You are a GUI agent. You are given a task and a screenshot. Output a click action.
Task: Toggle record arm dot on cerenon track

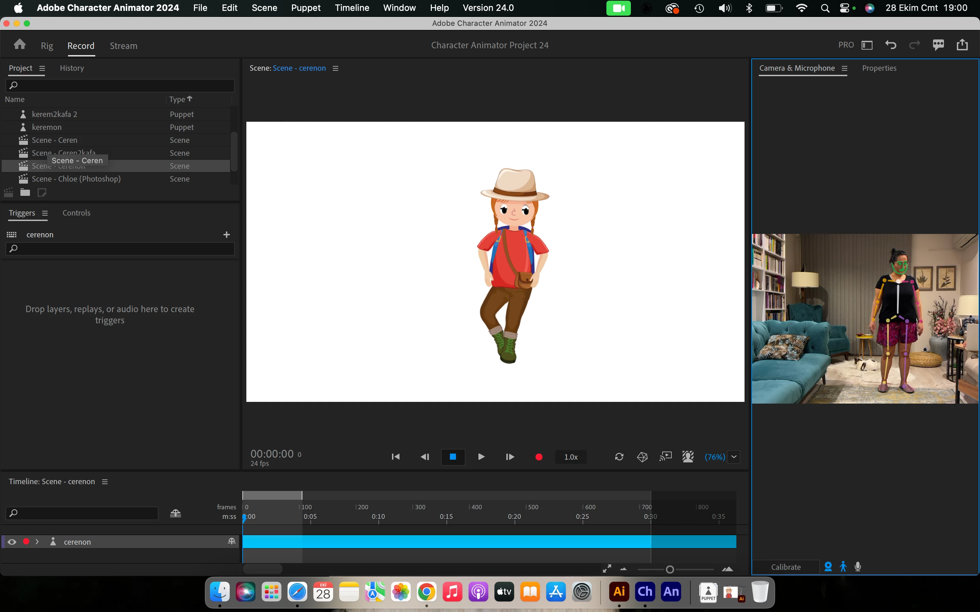tap(26, 542)
